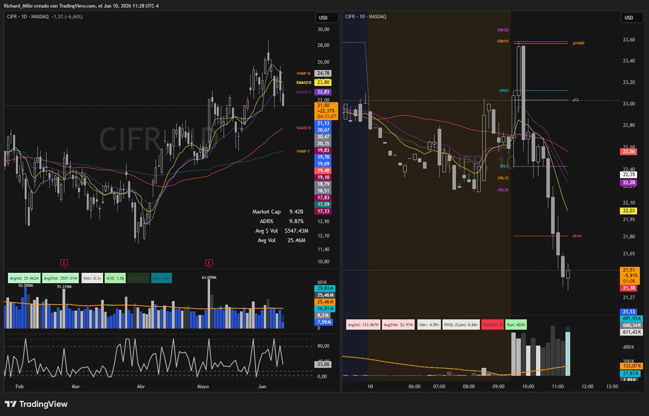Image resolution: width=649 pixels, height=416 pixels.
Task: Click the ORL5 level label
Action: click(504, 166)
